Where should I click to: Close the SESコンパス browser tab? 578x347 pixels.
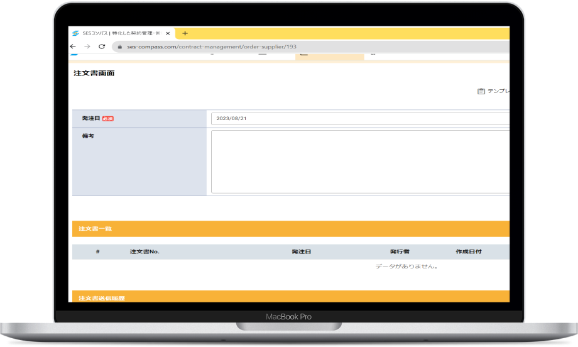(x=168, y=33)
